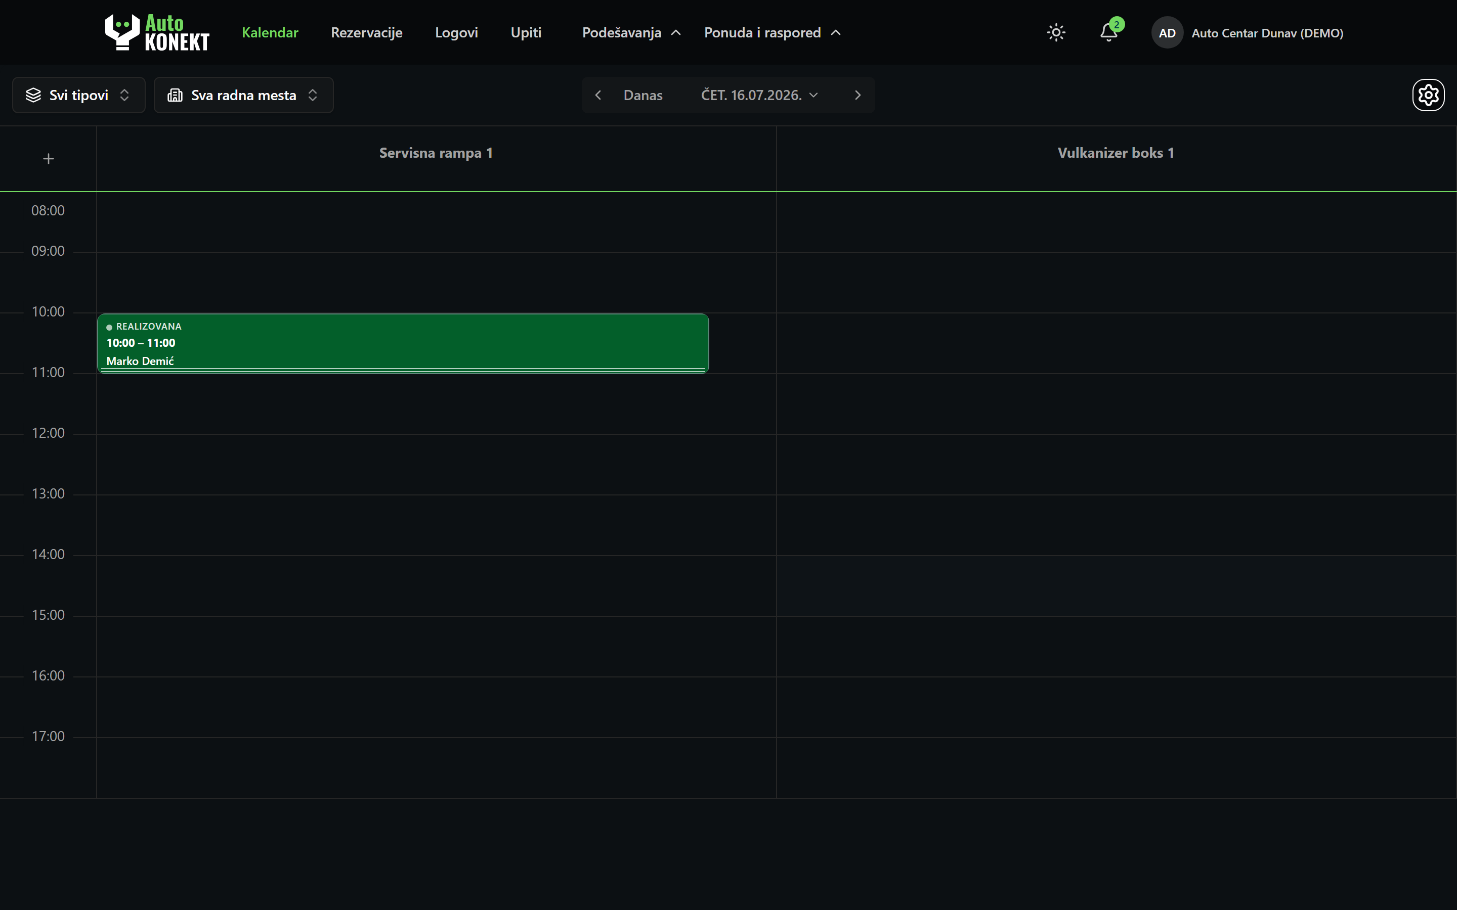Screen dimensions: 1457x910
Task: Open the Upiti page
Action: [526, 32]
